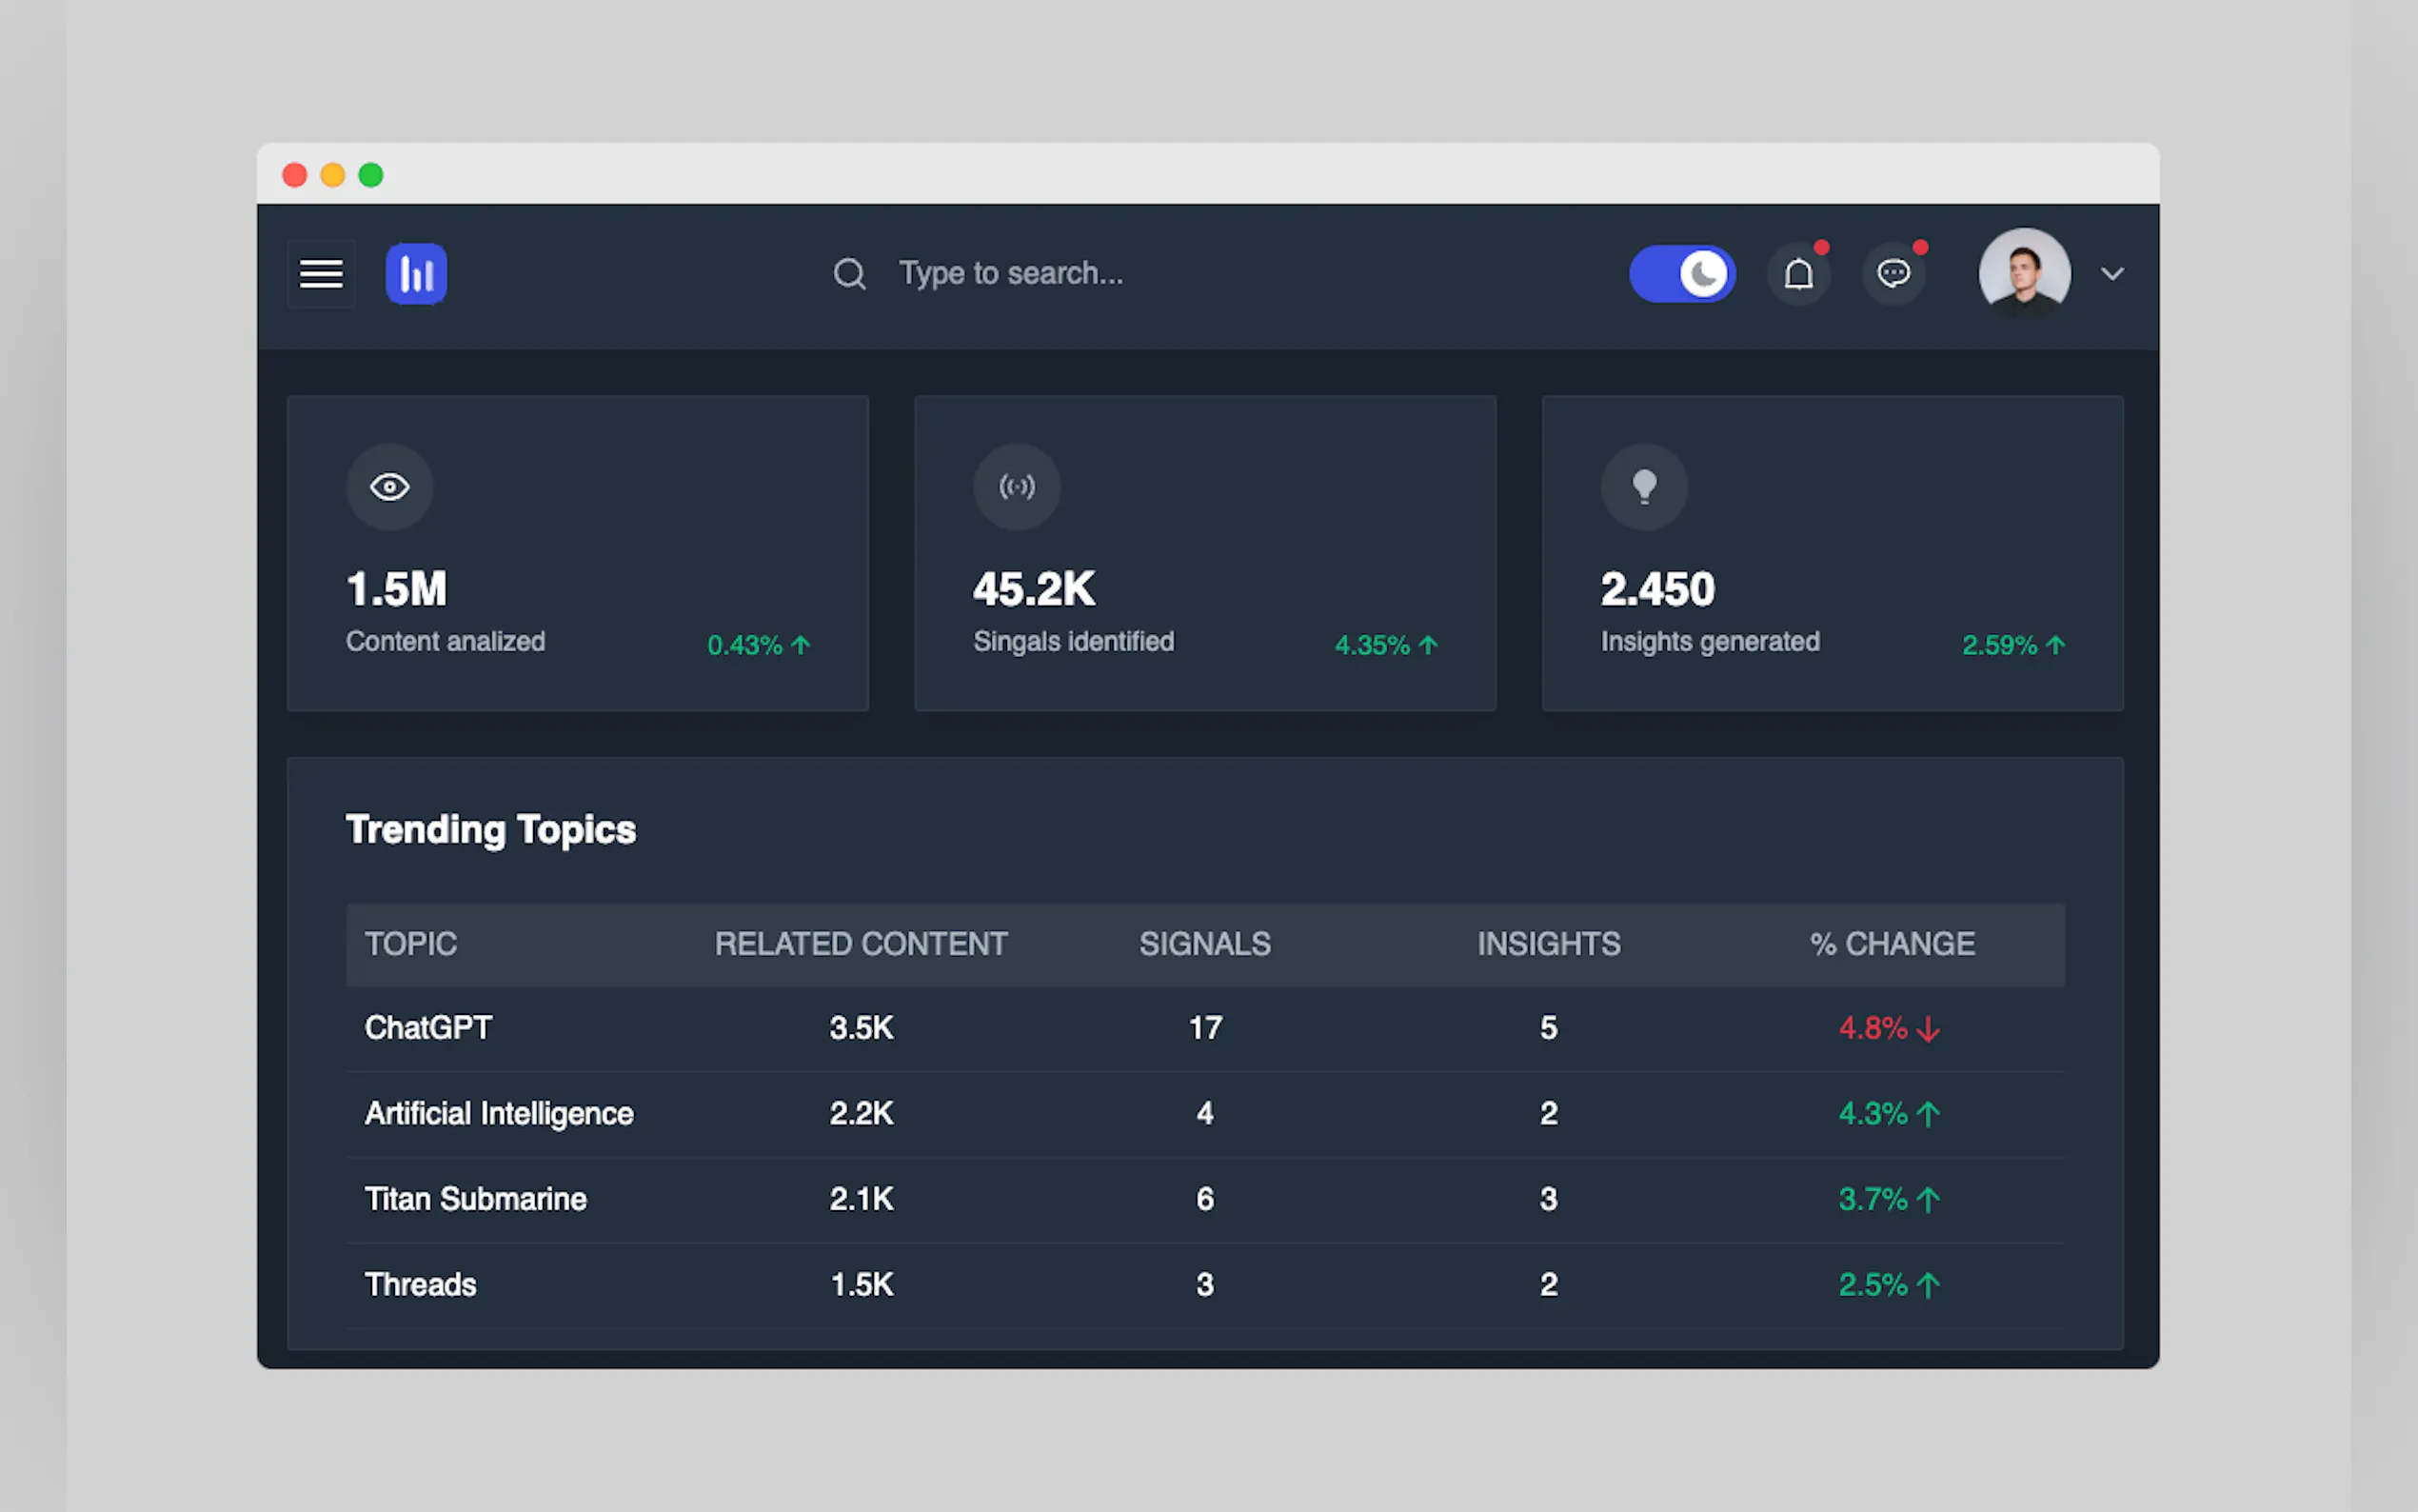This screenshot has width=2418, height=1512.
Task: Click the macOS green maximize button
Action: 371,175
